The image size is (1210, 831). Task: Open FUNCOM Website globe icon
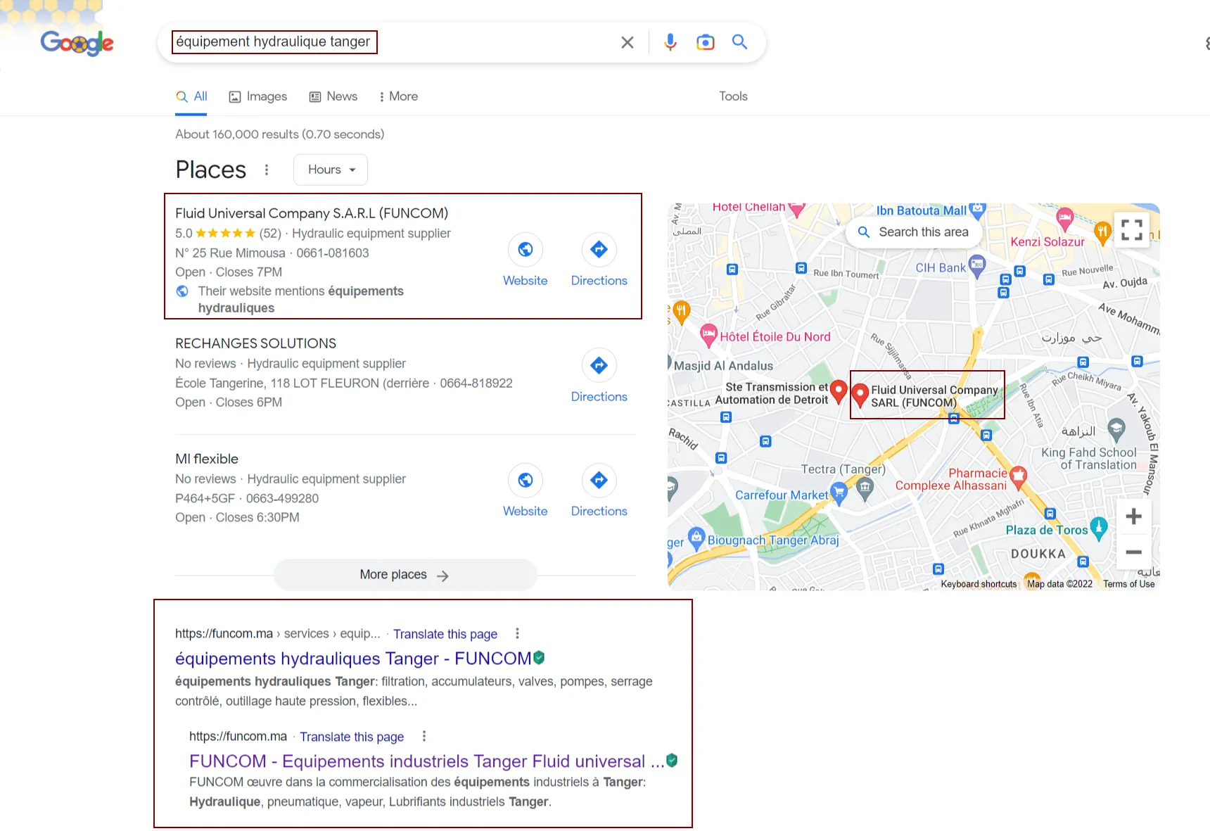[x=526, y=249]
